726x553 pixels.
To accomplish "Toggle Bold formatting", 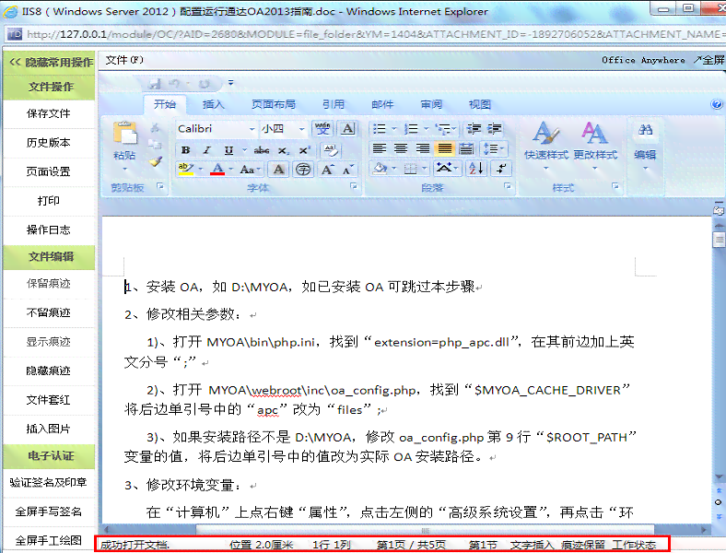I will [186, 150].
